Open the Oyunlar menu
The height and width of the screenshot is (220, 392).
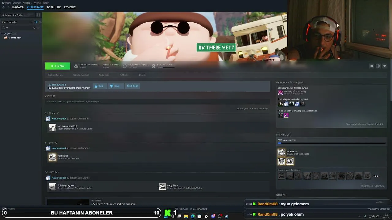(x=38, y=3)
